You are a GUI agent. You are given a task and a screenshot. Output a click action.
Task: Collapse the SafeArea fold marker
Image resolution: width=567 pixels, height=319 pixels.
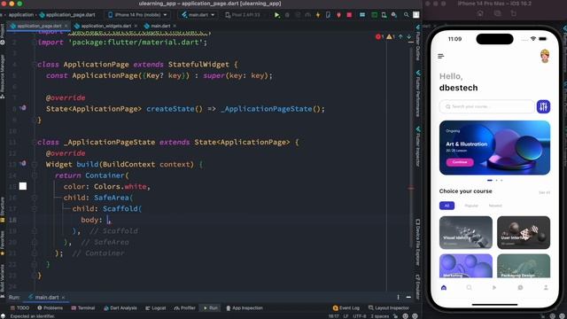click(x=35, y=198)
